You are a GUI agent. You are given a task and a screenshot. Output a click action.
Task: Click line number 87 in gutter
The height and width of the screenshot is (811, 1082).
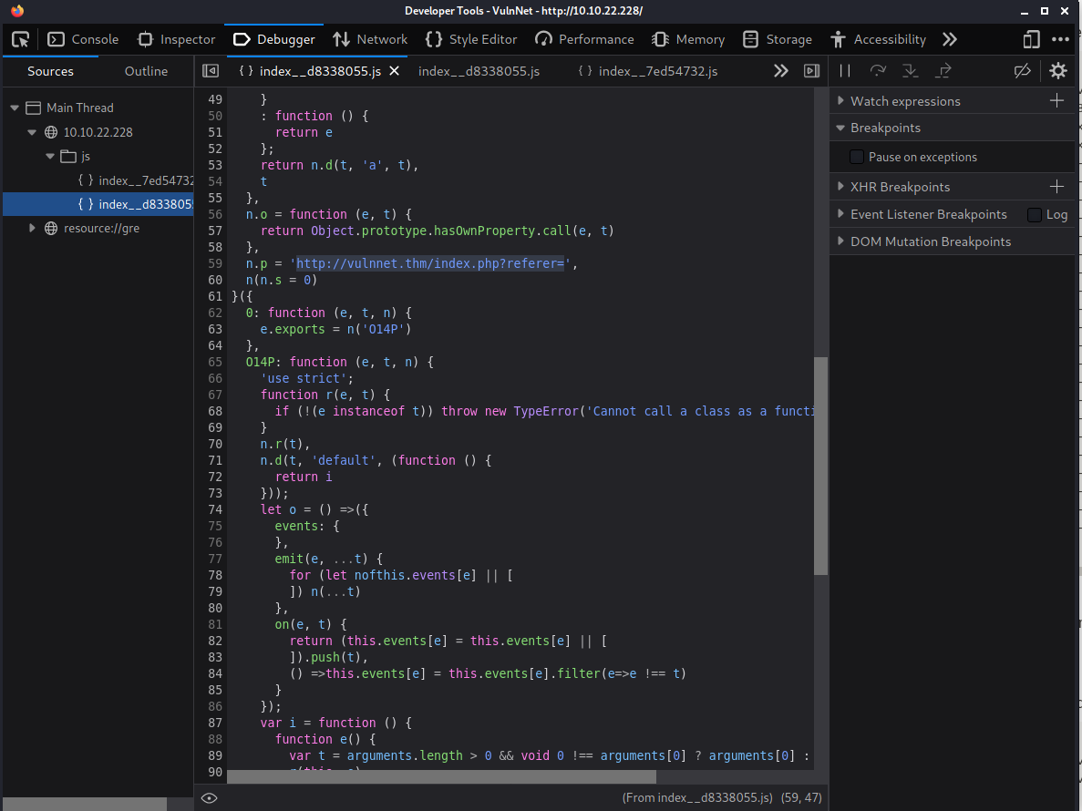(x=214, y=723)
